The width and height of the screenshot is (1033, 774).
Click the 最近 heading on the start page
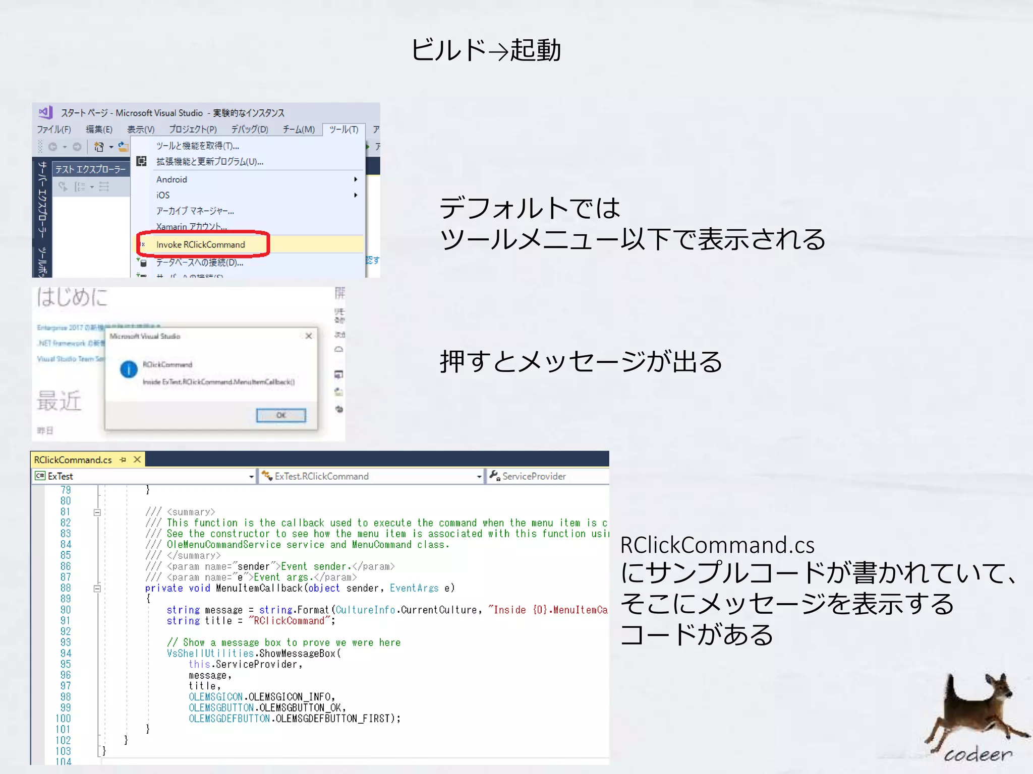point(59,401)
